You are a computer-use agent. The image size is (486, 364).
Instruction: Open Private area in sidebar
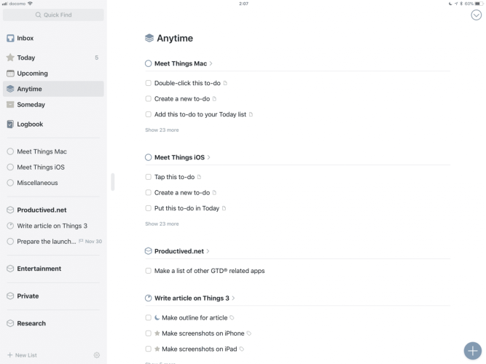[x=53, y=296]
